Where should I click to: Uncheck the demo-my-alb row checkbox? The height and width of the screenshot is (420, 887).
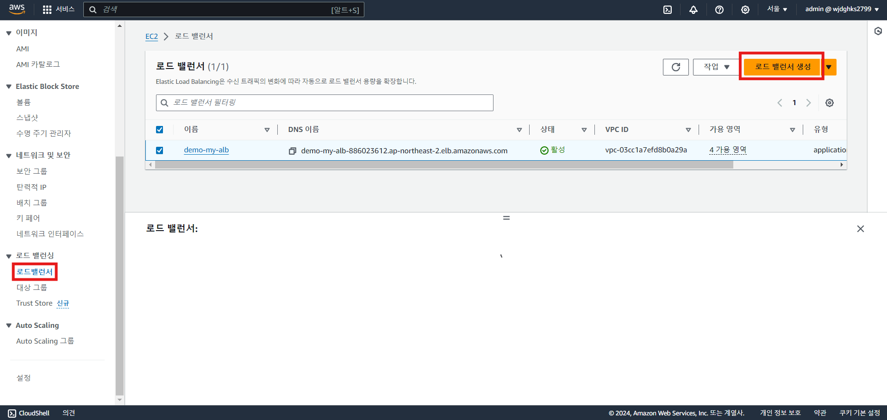click(x=160, y=150)
